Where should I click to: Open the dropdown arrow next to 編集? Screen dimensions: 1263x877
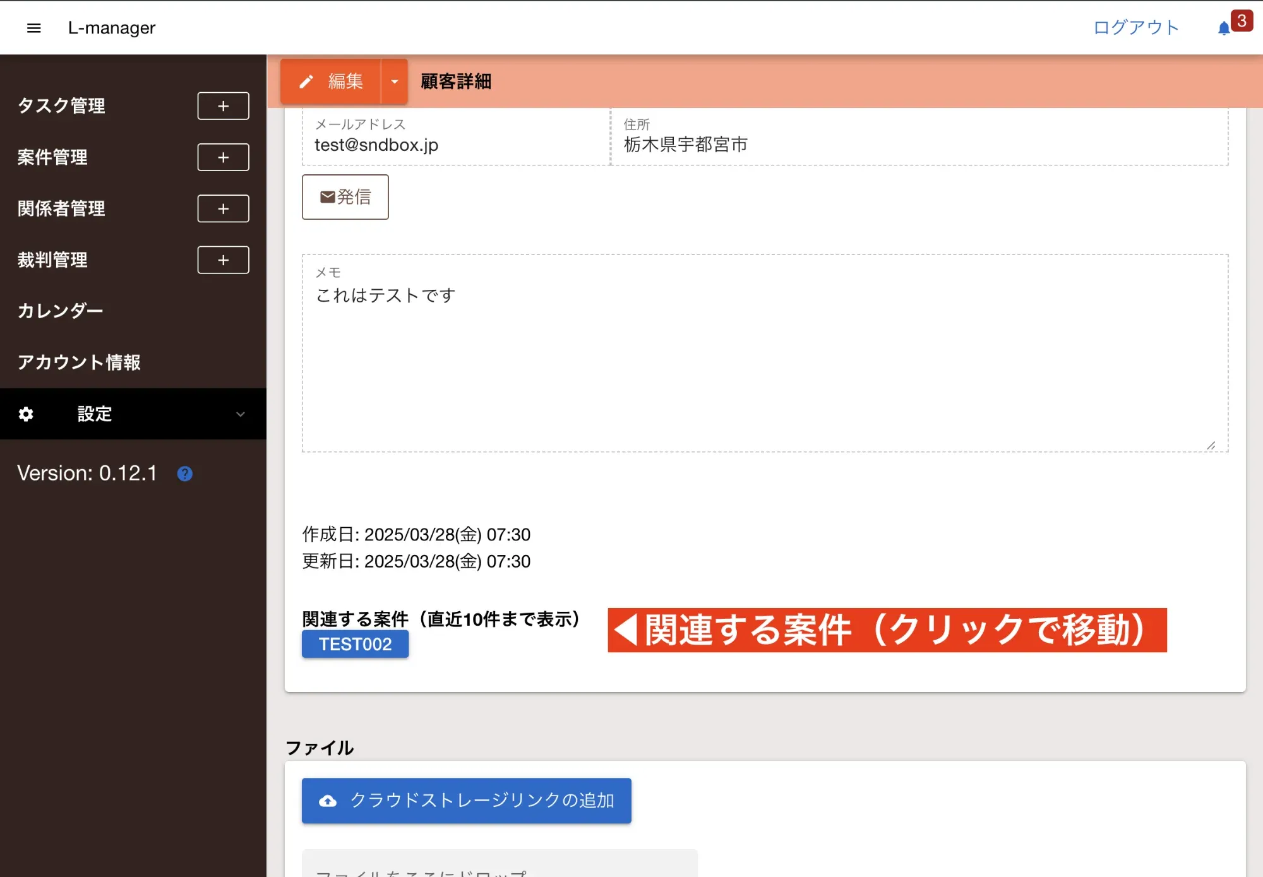coord(394,81)
